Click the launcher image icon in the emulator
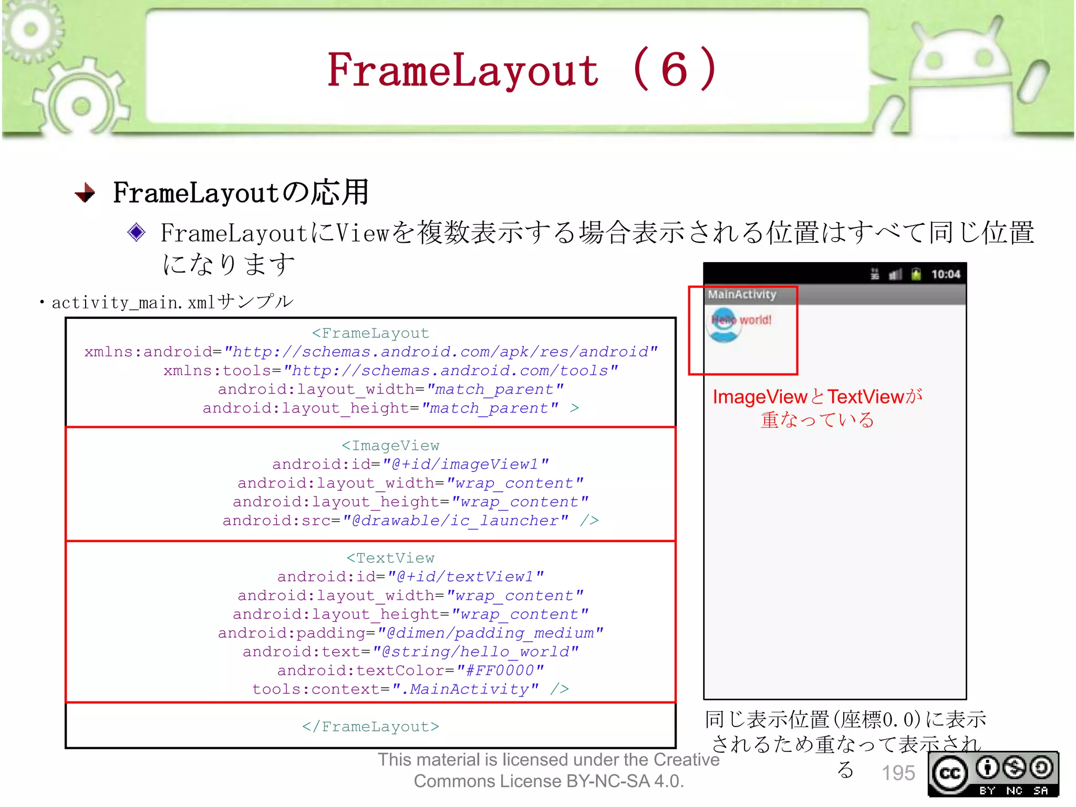 click(x=724, y=325)
